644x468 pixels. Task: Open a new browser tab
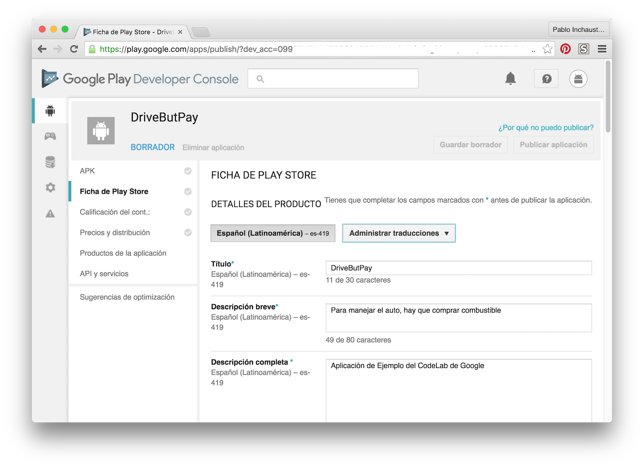tap(200, 32)
